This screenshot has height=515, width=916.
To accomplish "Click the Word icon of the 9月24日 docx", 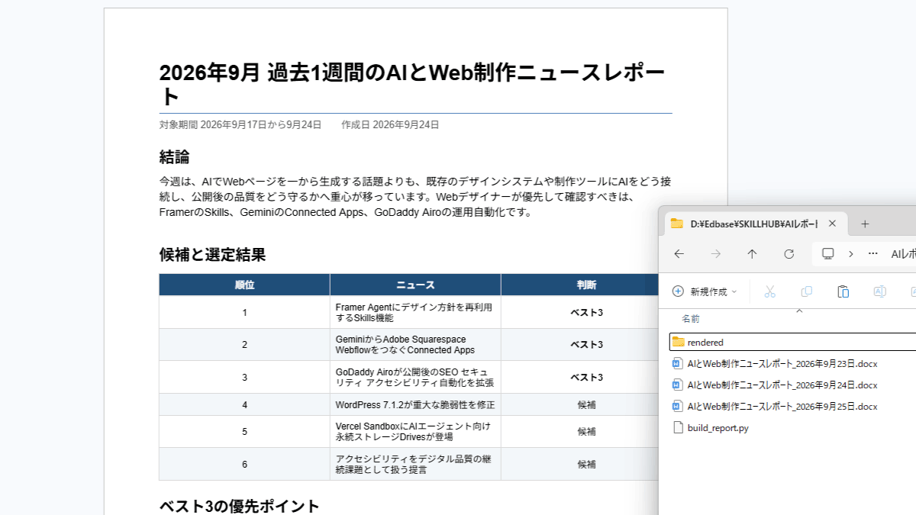I will 677,385.
